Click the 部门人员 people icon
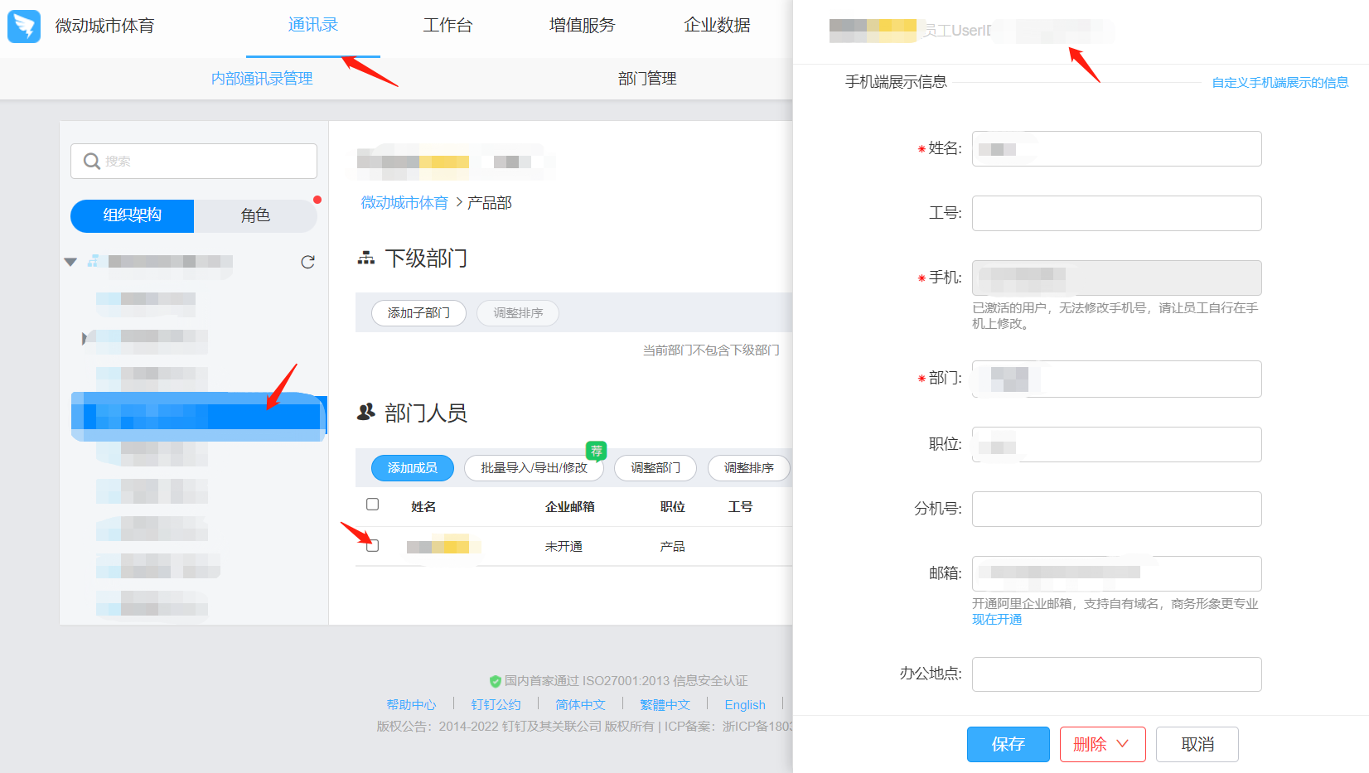Viewport: 1369px width, 773px height. tap(365, 412)
